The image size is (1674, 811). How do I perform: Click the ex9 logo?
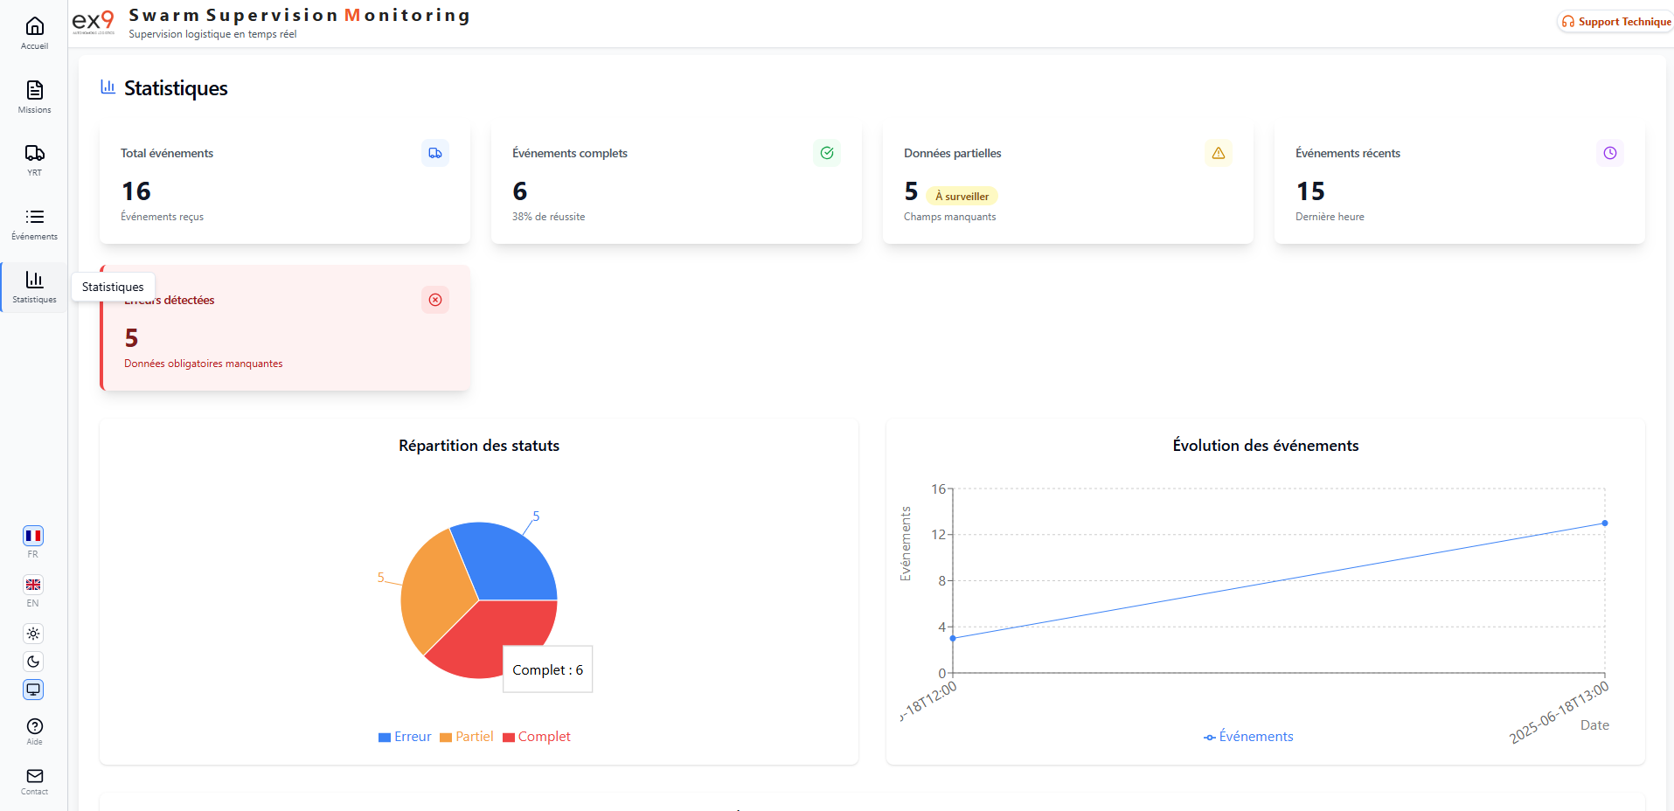[93, 21]
